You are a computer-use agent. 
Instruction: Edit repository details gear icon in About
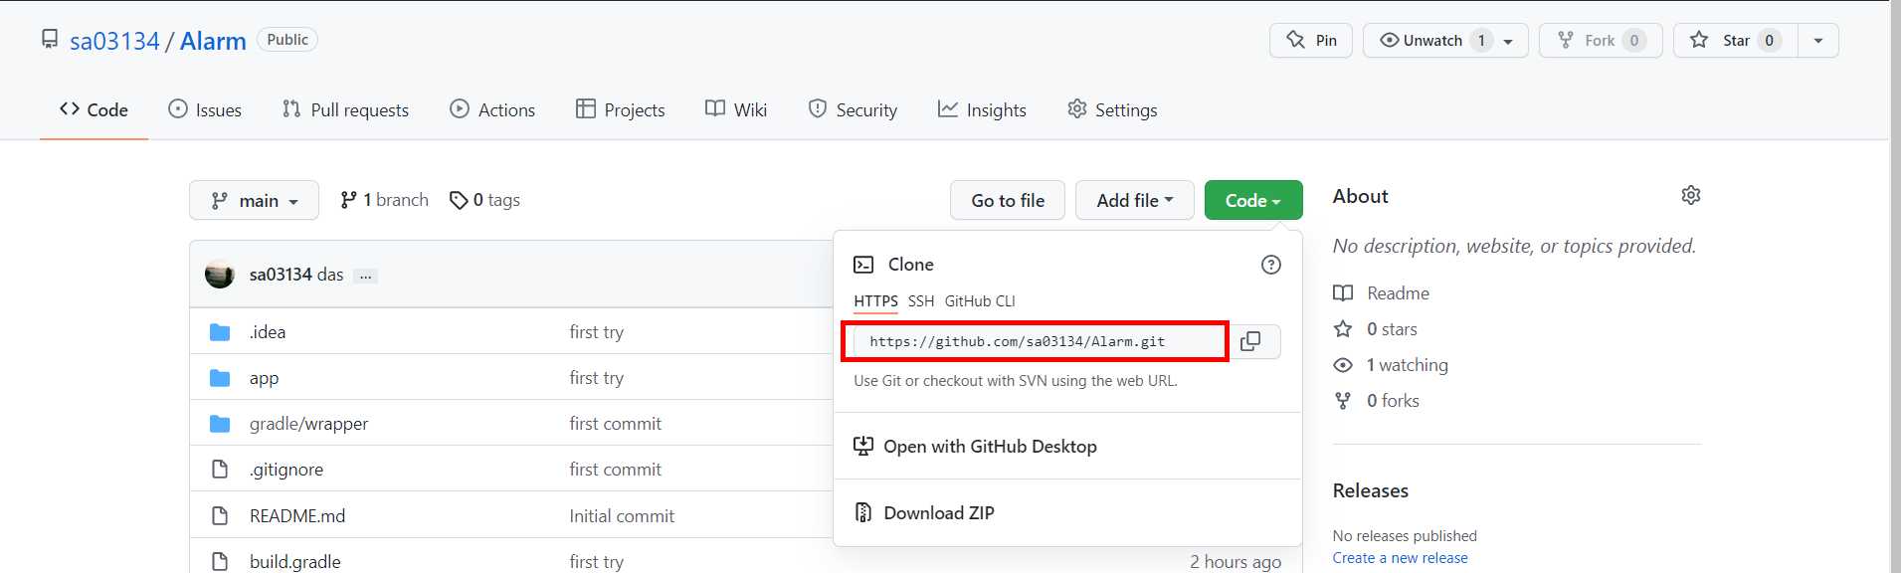tap(1691, 196)
